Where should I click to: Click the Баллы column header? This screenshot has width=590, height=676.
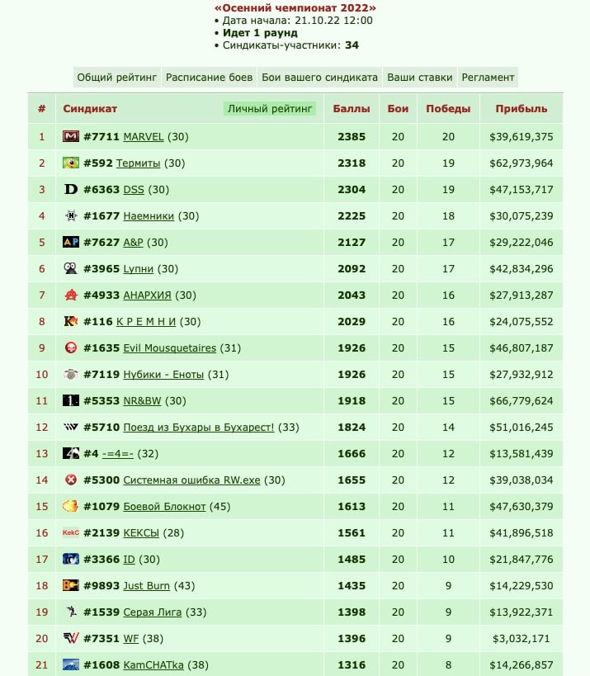352,109
